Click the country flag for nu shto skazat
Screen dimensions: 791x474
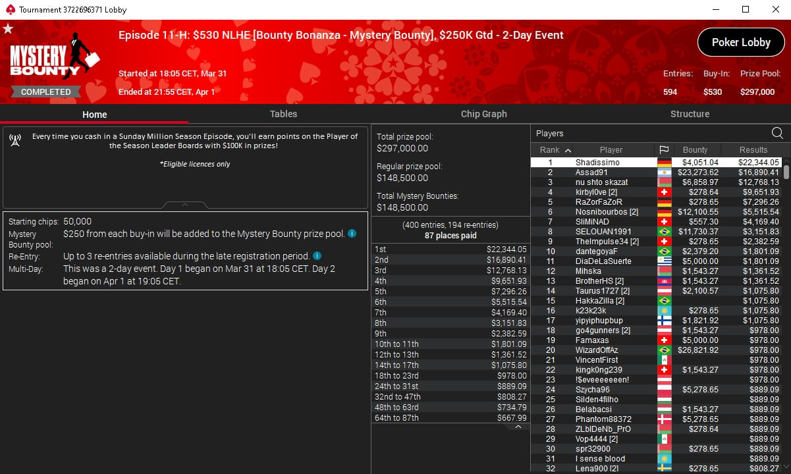664,182
